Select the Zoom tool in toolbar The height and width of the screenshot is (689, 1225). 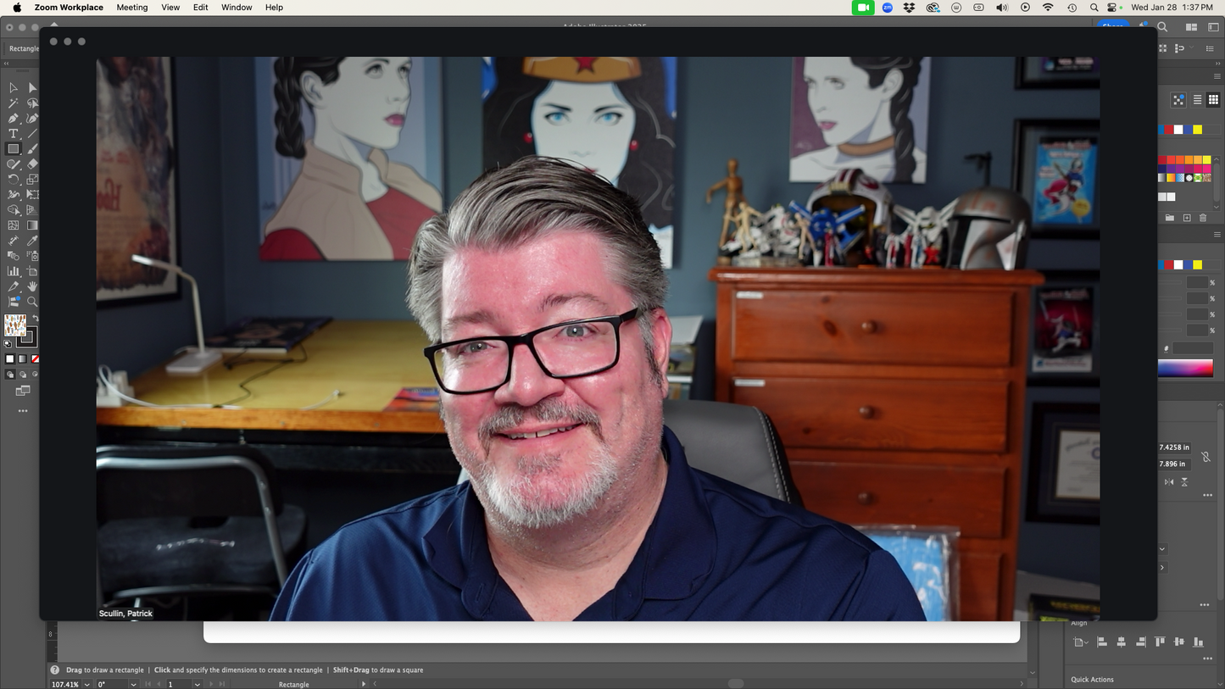click(32, 302)
